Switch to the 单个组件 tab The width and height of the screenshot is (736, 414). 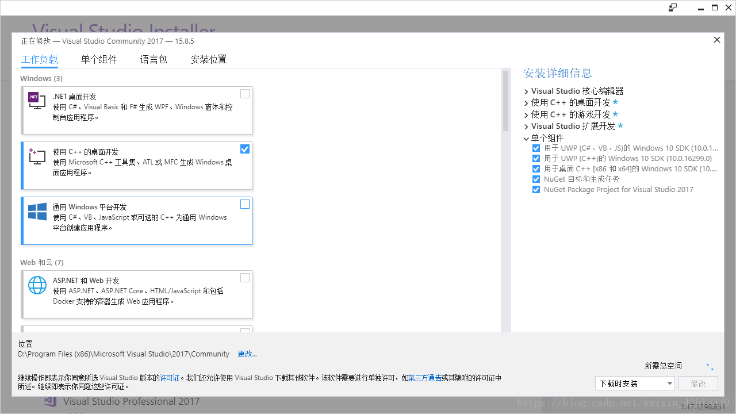(x=99, y=59)
